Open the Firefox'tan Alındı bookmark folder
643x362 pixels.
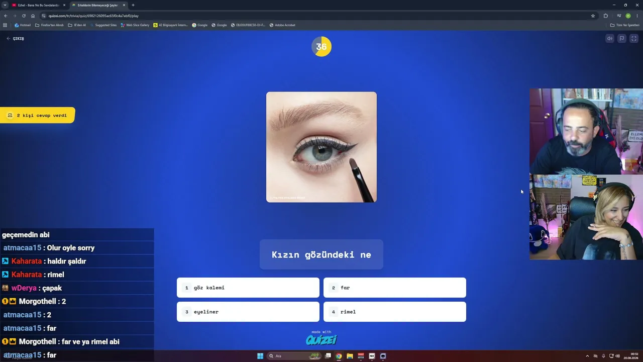coord(49,25)
